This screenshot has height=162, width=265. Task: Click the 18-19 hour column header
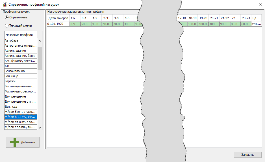(x=192, y=18)
